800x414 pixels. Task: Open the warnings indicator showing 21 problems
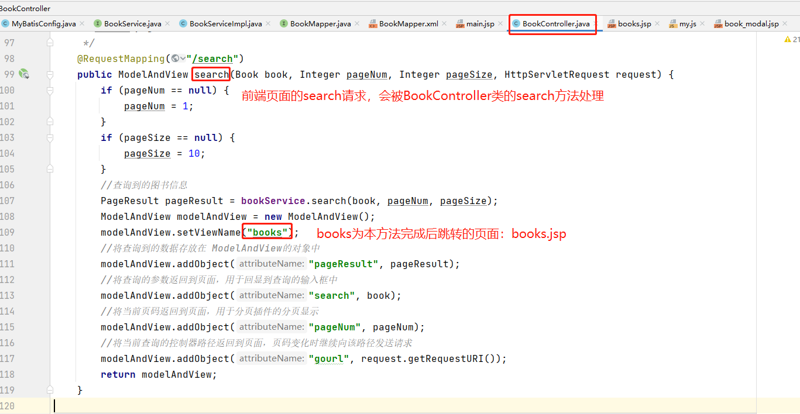pos(792,40)
